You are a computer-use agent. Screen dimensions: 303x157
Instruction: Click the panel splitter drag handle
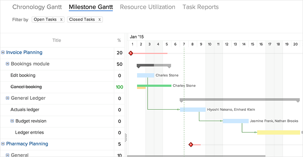[x=125, y=137]
